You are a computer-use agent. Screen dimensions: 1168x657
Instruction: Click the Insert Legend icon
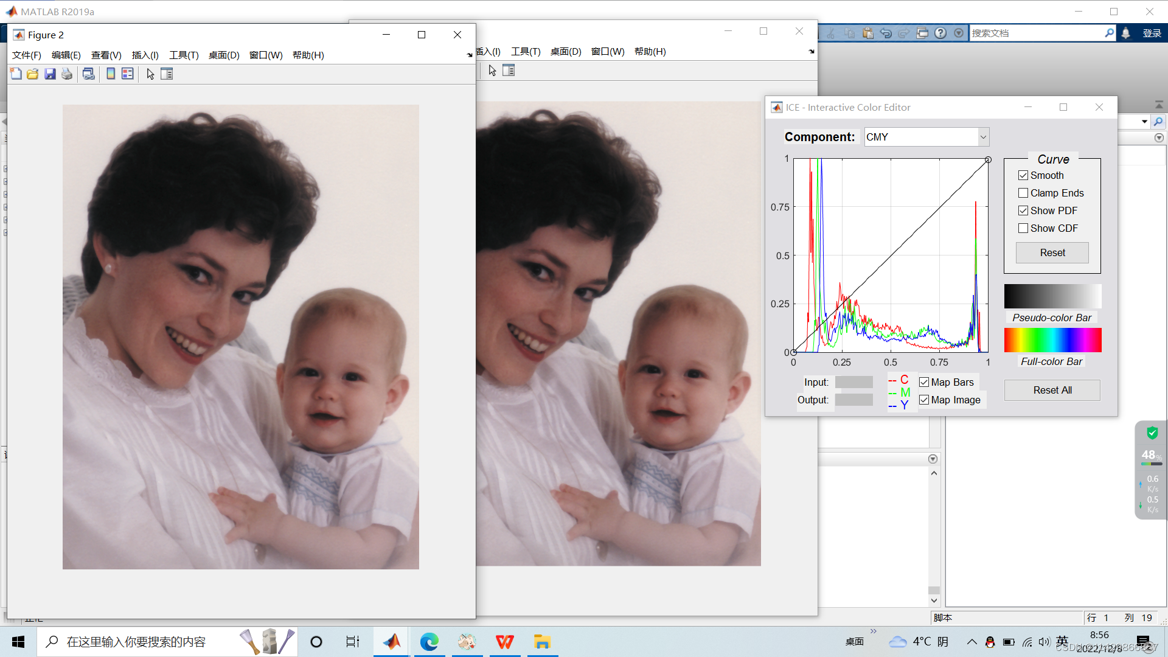[x=128, y=74]
